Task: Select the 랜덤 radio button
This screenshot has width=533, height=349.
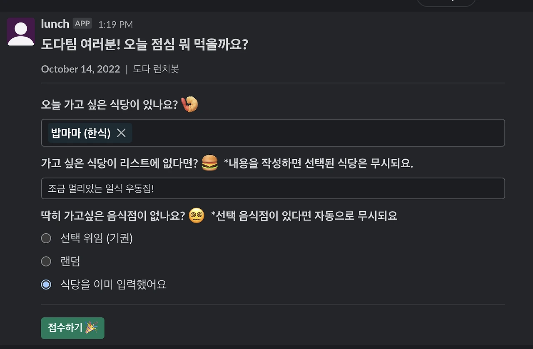Action: 46,261
